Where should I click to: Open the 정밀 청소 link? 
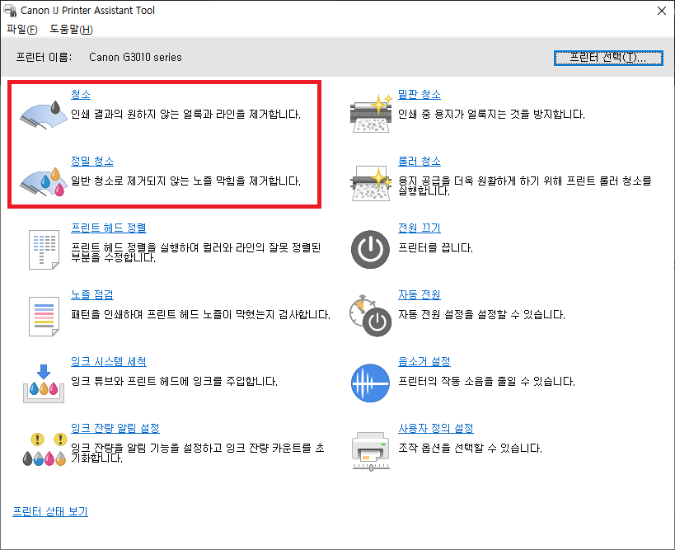coord(92,161)
